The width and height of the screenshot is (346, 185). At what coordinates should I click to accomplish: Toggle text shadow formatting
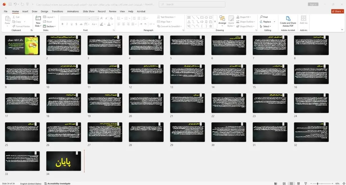(x=76, y=24)
